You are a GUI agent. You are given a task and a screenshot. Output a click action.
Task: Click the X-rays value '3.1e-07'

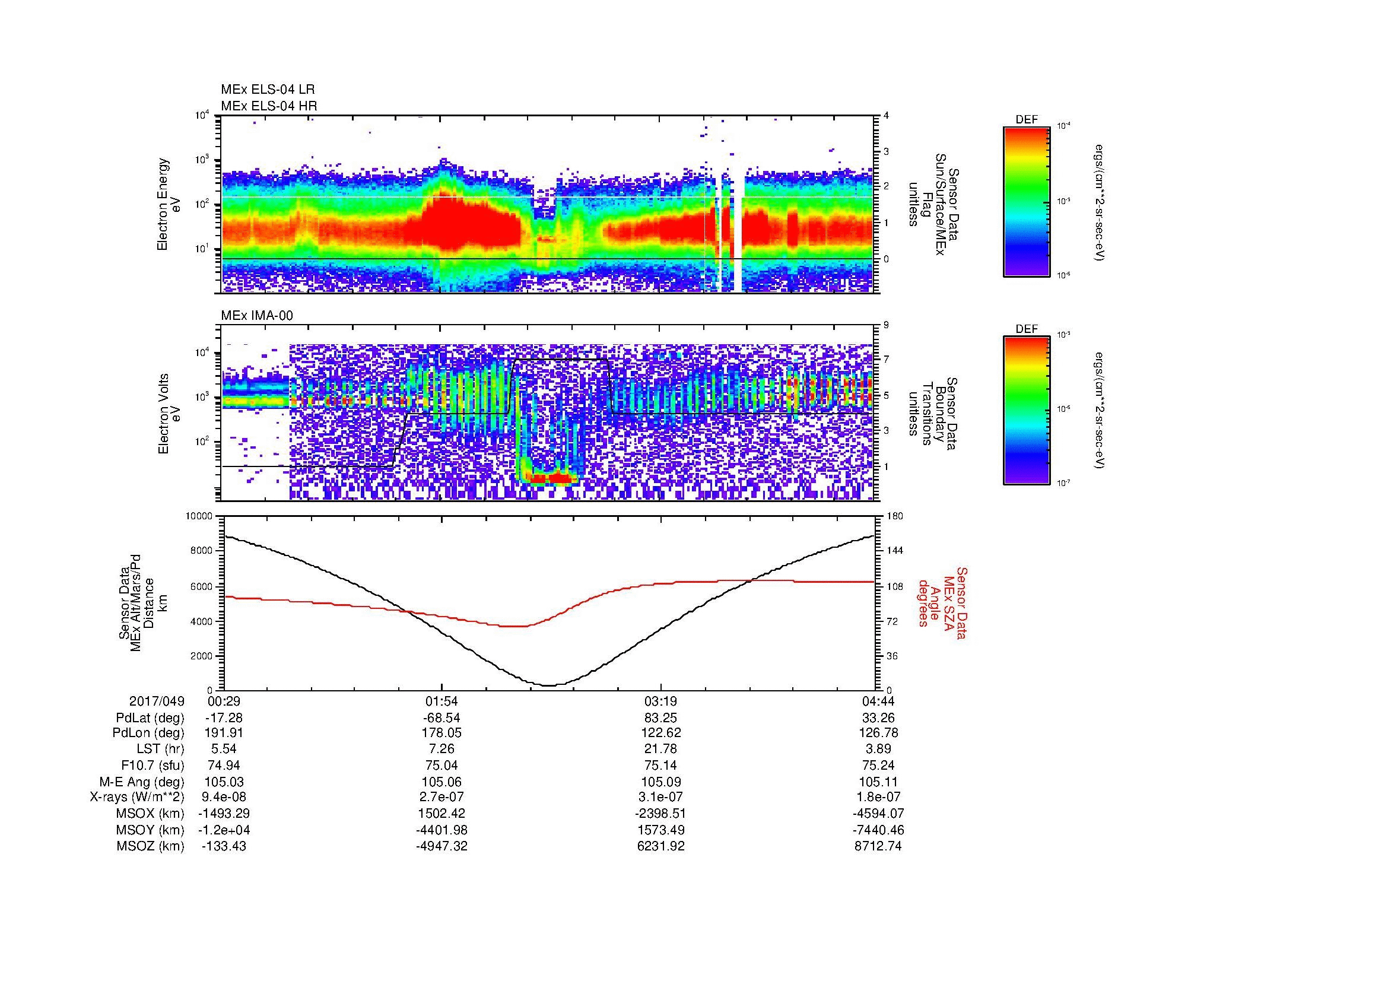tap(660, 797)
